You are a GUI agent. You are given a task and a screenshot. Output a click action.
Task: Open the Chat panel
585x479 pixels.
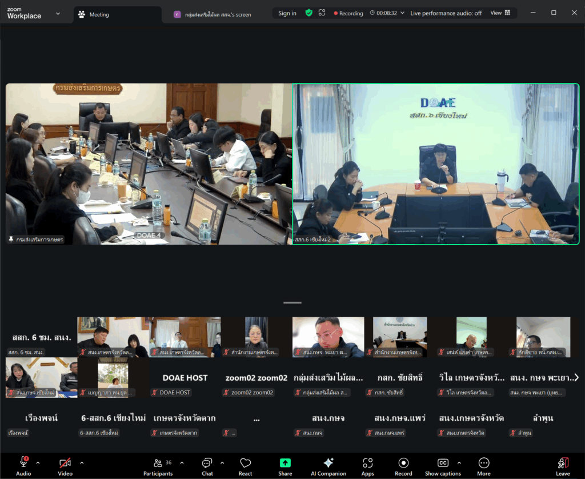coord(207,465)
